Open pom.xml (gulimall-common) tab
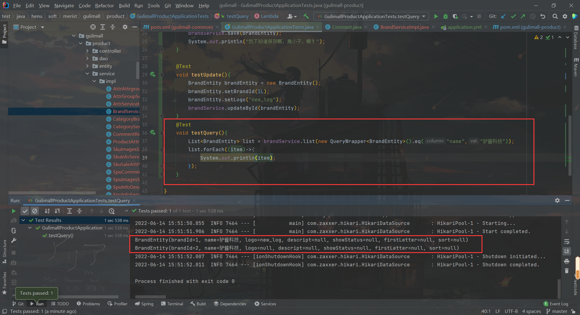This screenshot has height=315, width=580. tap(182, 27)
